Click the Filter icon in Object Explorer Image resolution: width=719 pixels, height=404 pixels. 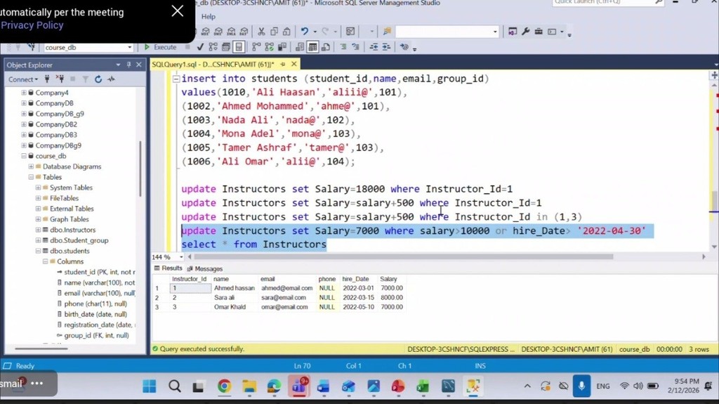tap(85, 79)
